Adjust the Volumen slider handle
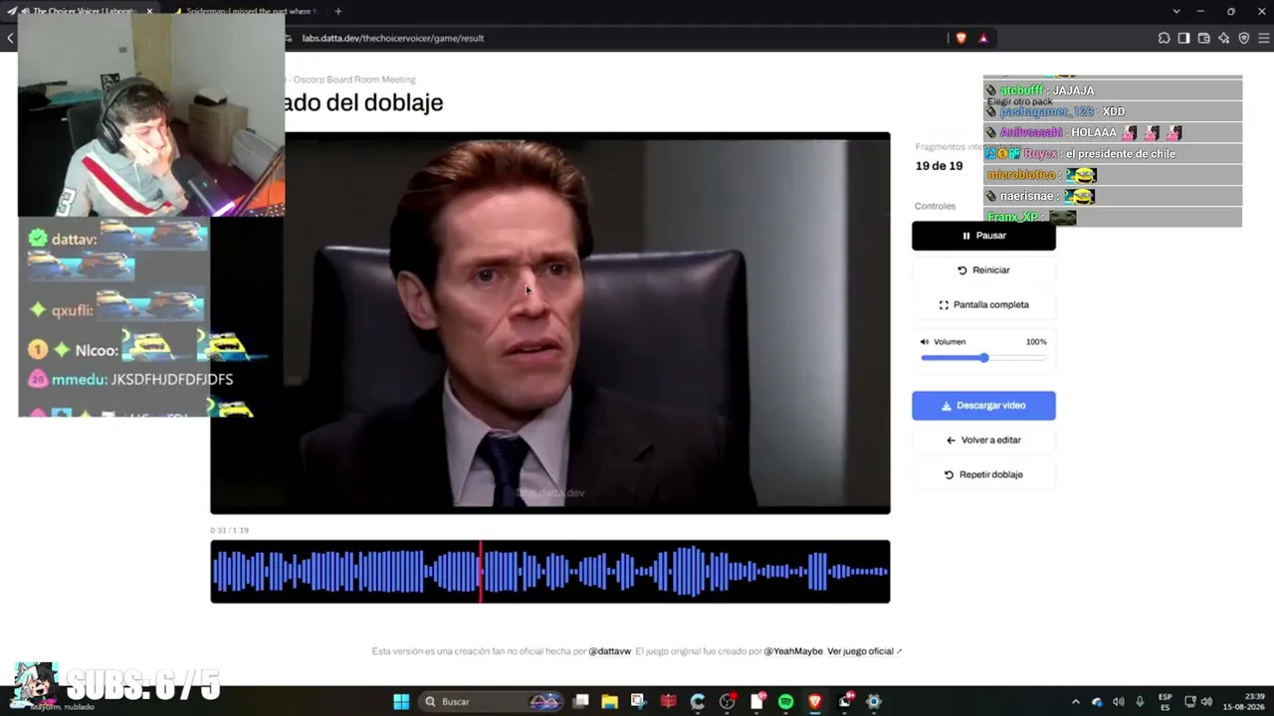The height and width of the screenshot is (716, 1274). [x=983, y=358]
